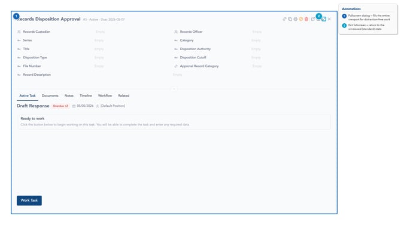Click the empty Disposition Cutoff value
This screenshot has height=225, width=401.
tap(256, 58)
